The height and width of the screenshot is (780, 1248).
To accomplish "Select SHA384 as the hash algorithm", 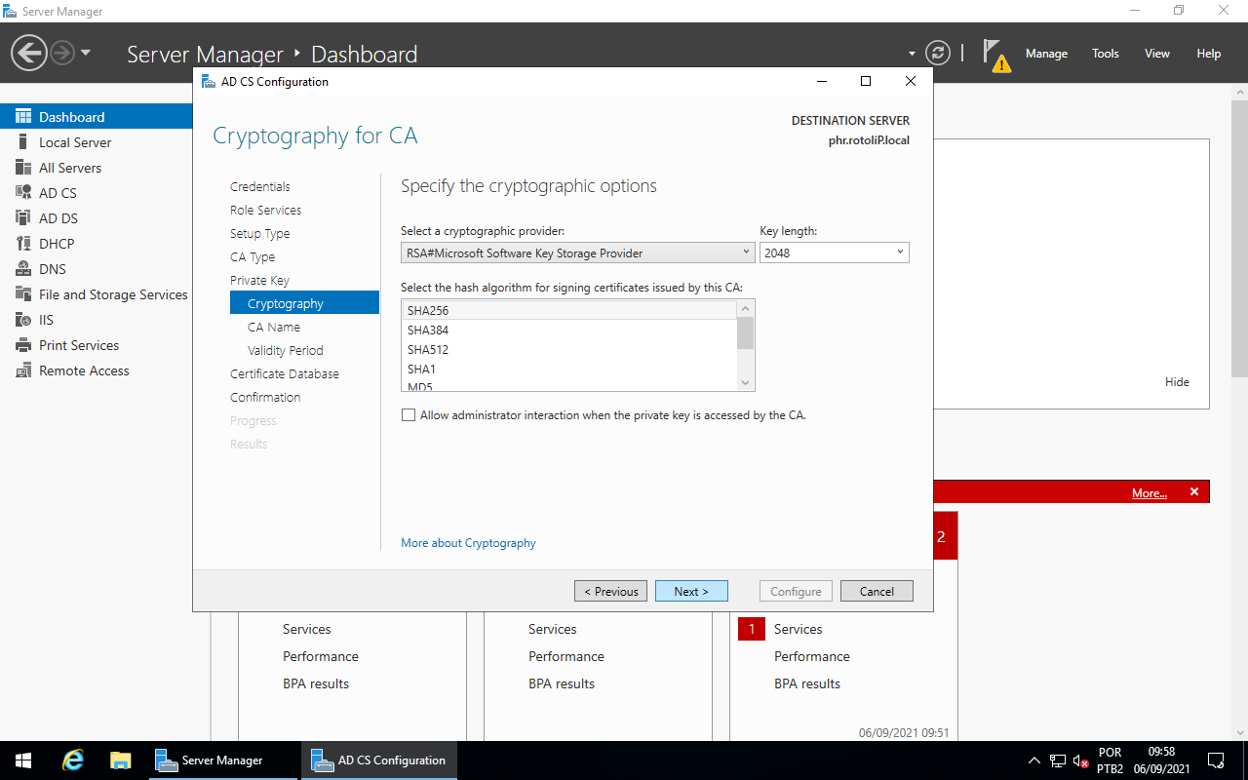I will [x=429, y=330].
